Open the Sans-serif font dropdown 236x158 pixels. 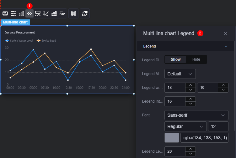click(x=196, y=115)
